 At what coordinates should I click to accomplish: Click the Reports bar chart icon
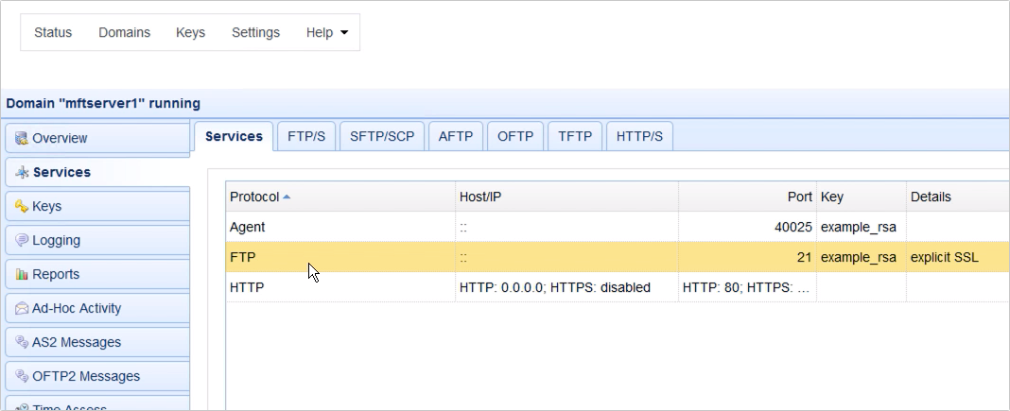[22, 275]
